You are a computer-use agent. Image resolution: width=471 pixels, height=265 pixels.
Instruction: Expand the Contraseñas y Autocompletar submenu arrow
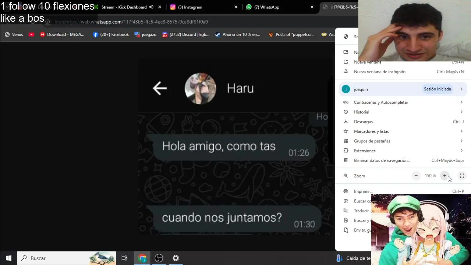click(x=461, y=102)
